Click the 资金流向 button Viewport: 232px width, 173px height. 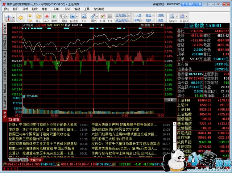(x=121, y=20)
